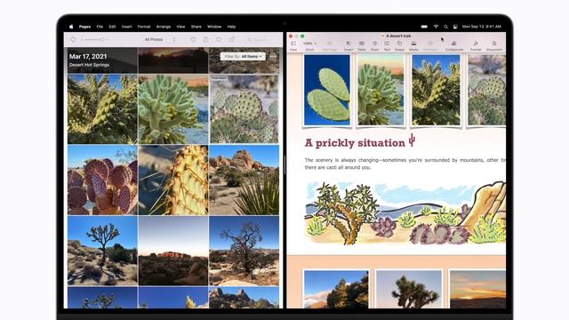The width and height of the screenshot is (569, 320).
Task: Open the Document inspector in Pages
Action: click(x=494, y=46)
